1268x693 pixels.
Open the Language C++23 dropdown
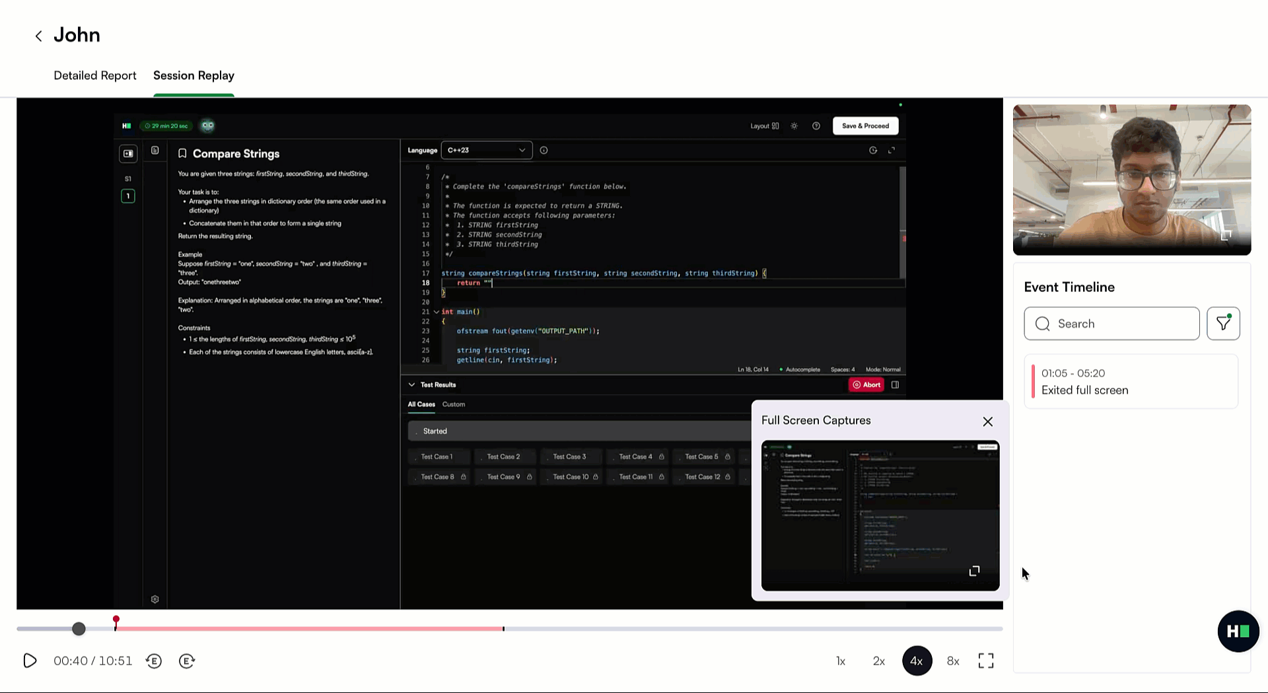486,150
